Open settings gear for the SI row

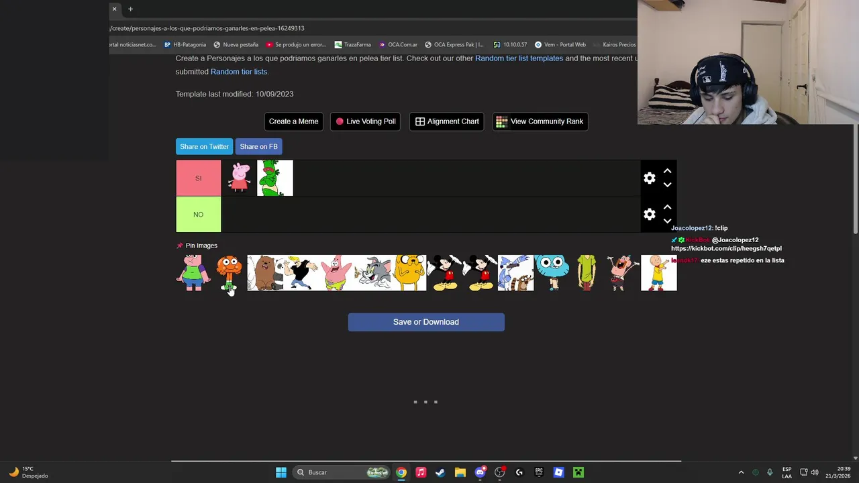tap(649, 178)
